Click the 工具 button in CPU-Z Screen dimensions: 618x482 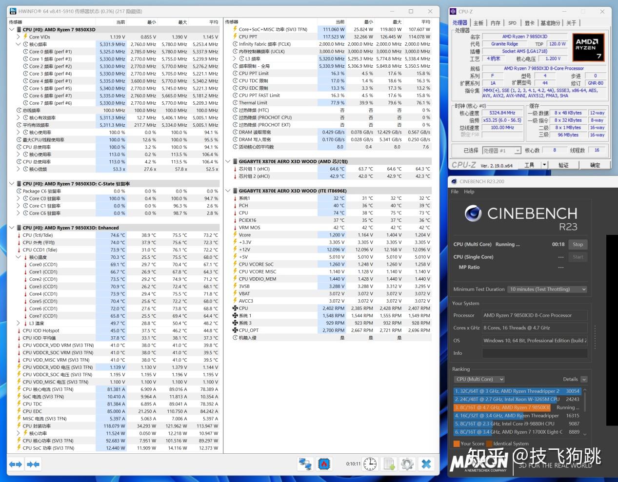[529, 165]
